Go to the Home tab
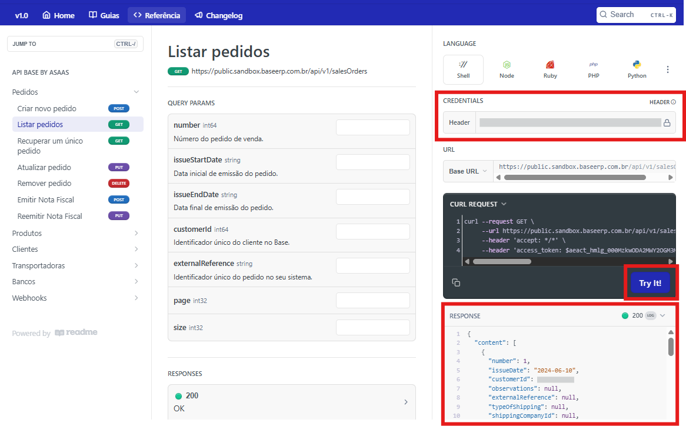Image resolution: width=686 pixels, height=426 pixels. (x=58, y=15)
